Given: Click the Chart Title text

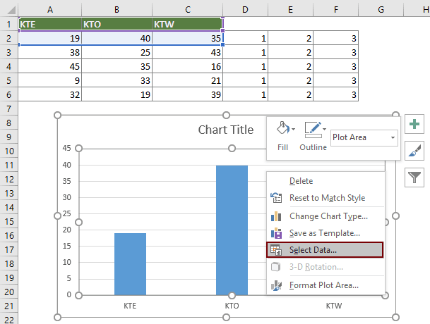Looking at the screenshot, I should [x=226, y=130].
